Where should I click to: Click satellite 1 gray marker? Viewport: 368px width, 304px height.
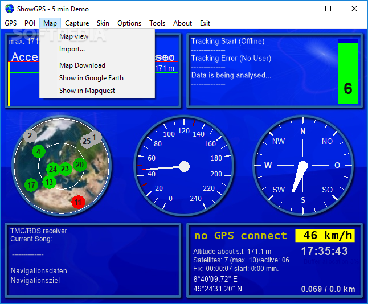(x=95, y=137)
